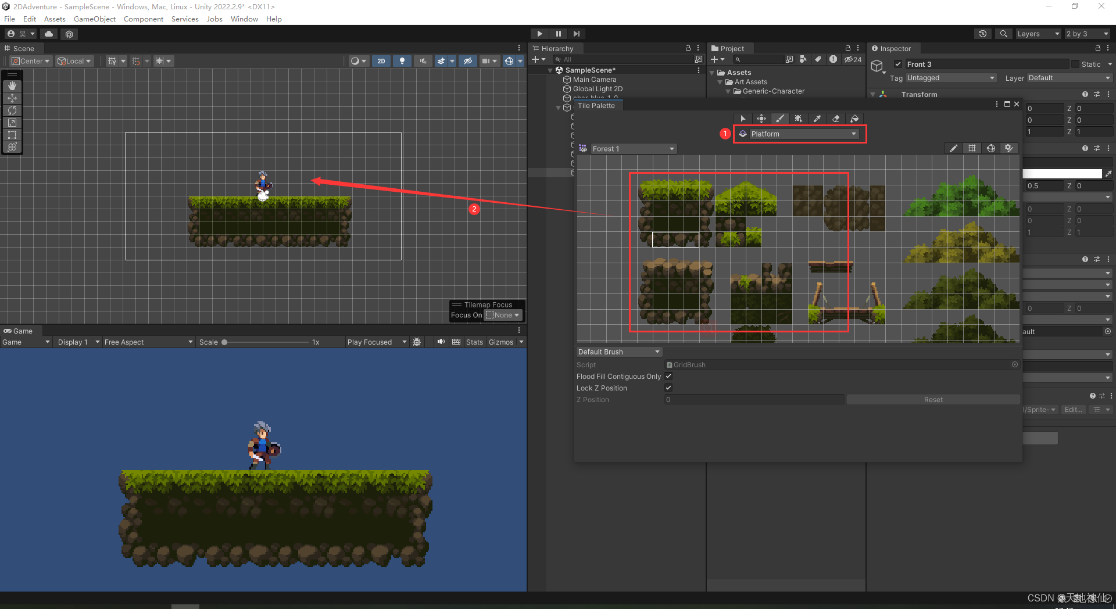1116x609 pixels.
Task: Toggle the Static checkbox in Inspector
Action: pos(1075,64)
